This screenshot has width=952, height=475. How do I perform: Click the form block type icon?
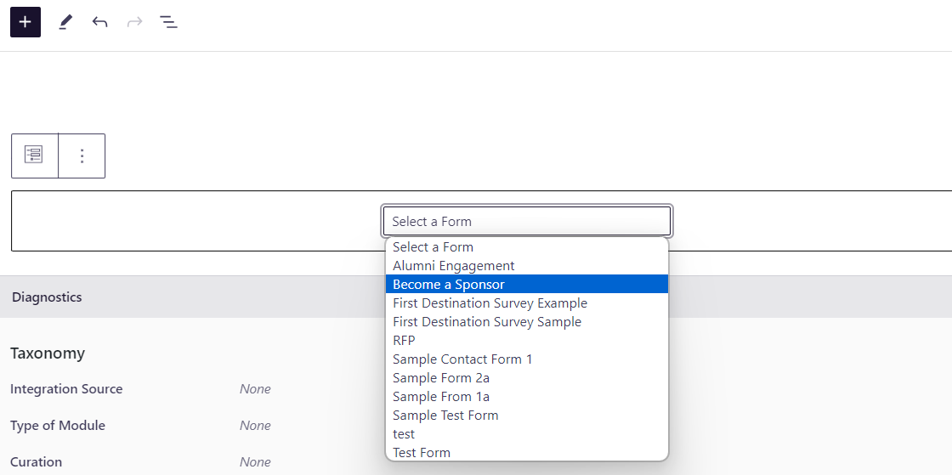coord(34,156)
